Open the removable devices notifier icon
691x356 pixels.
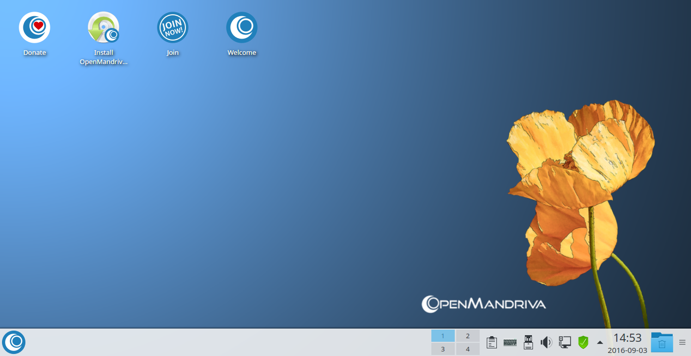528,342
